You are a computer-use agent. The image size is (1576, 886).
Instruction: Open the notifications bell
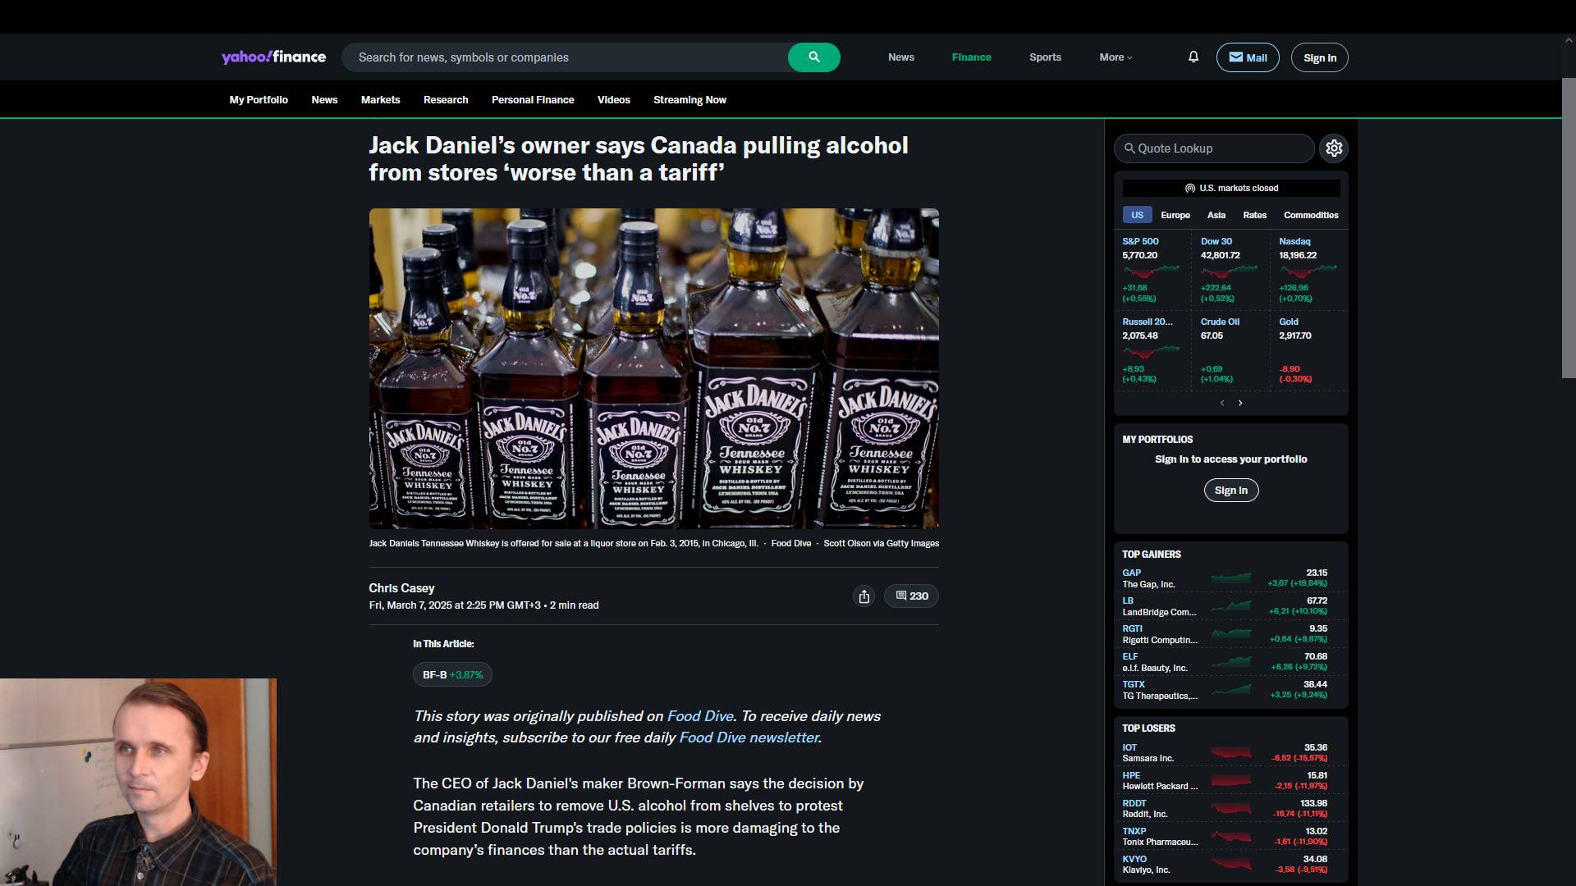tap(1193, 57)
